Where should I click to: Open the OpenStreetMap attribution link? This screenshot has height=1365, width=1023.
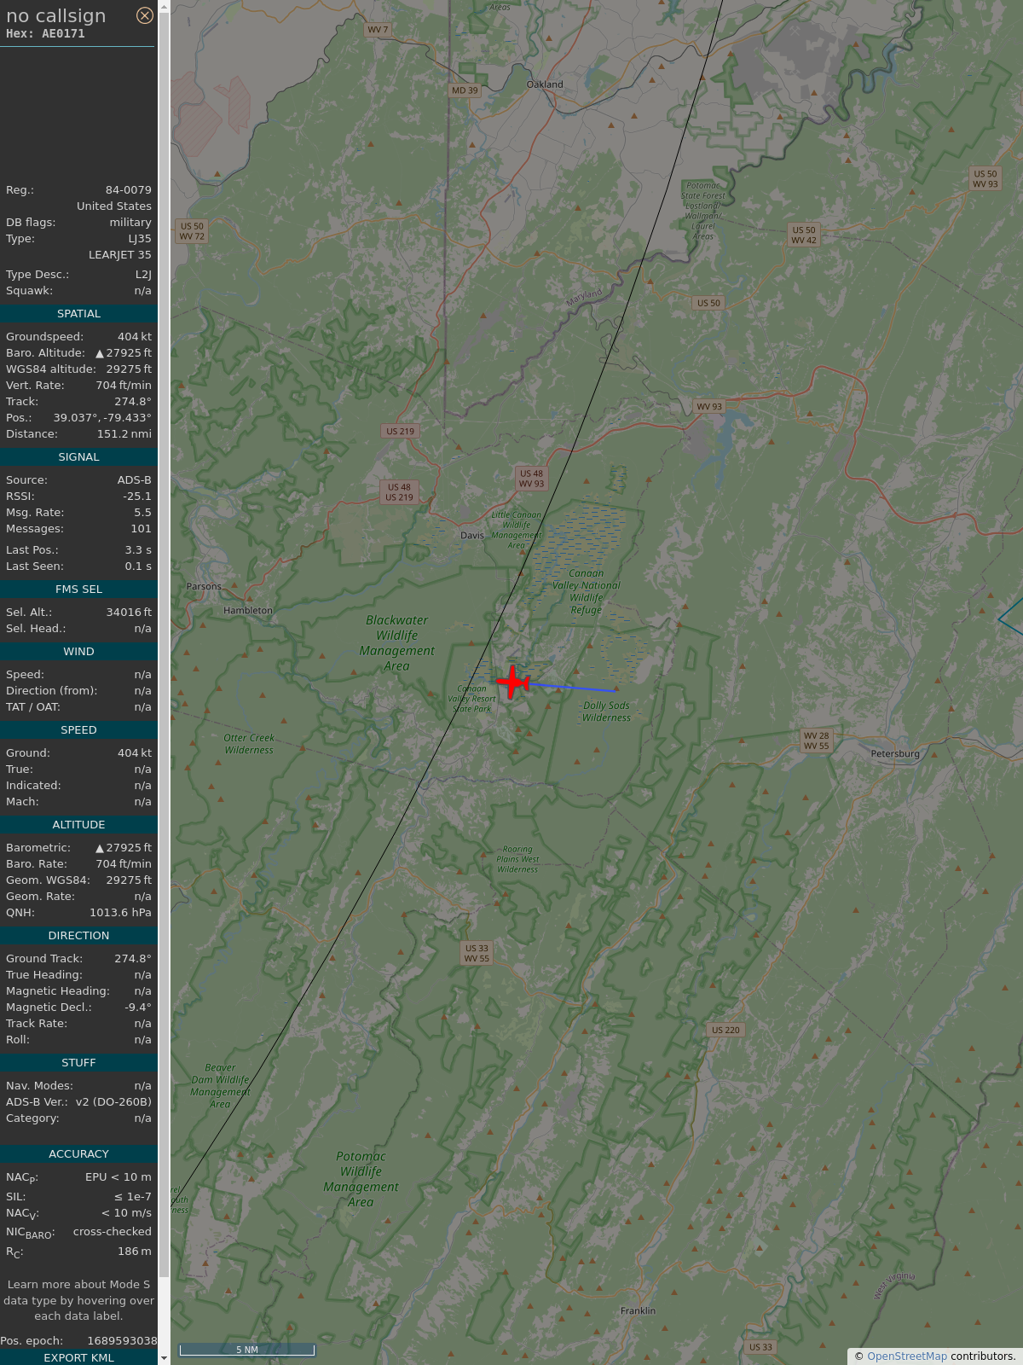pos(906,1356)
